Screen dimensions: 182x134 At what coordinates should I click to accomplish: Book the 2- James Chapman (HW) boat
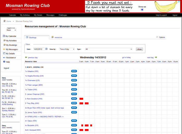tap(74, 94)
